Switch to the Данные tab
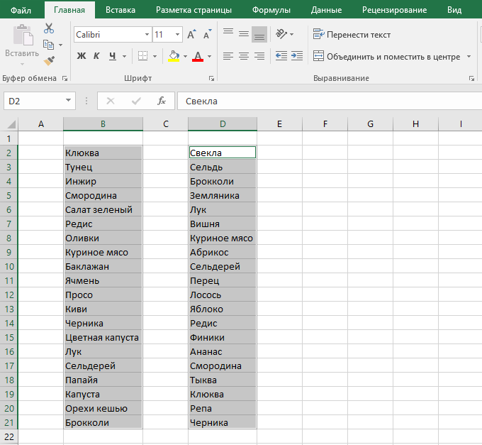Viewport: 482px width, 445px height. click(326, 10)
